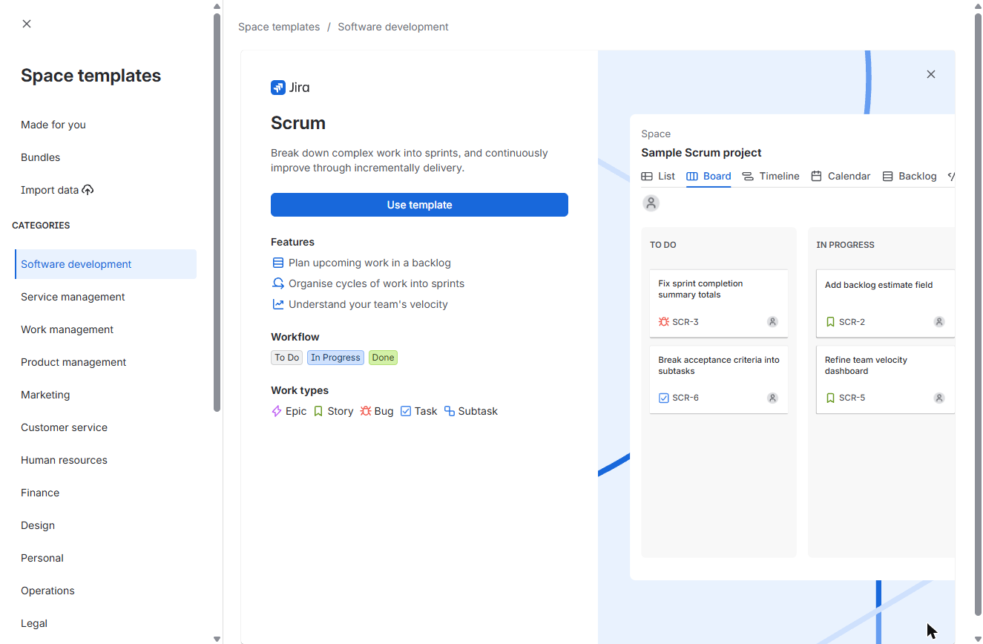Viewport: 983px width, 644px height.
Task: Close the Space templates sidebar
Action: [27, 24]
